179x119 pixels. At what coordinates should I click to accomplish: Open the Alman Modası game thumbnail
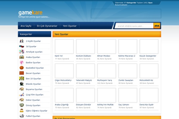(x=107, y=46)
